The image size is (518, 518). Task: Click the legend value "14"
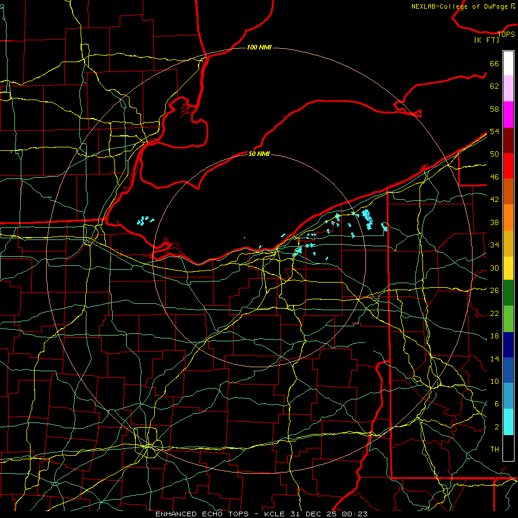pyautogui.click(x=494, y=359)
